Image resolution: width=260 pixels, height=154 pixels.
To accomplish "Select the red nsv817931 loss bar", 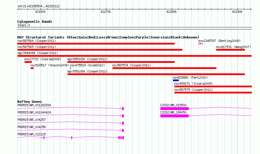I will pyautogui.click(x=230, y=50).
